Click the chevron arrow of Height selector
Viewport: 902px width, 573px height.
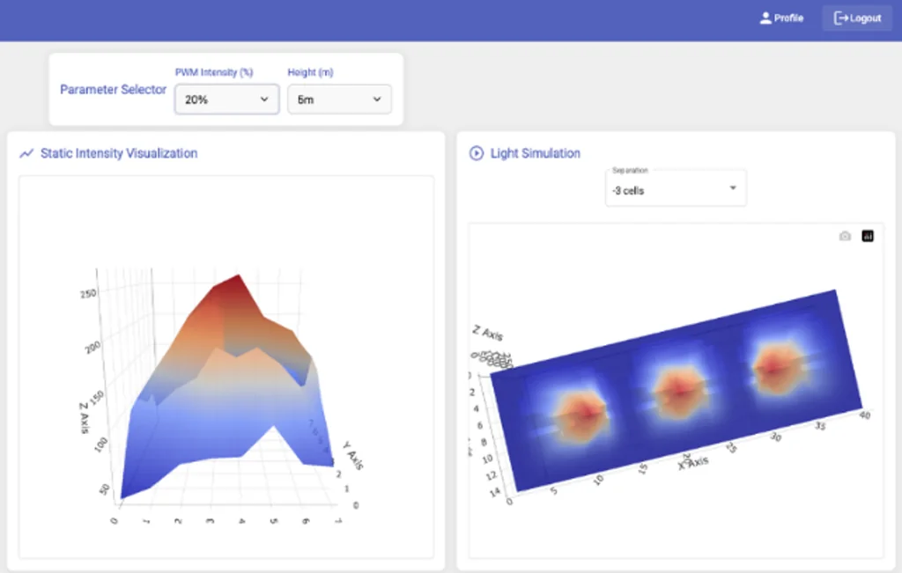point(378,99)
